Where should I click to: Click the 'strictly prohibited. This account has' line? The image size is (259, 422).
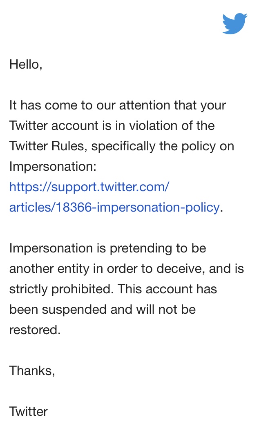113,289
